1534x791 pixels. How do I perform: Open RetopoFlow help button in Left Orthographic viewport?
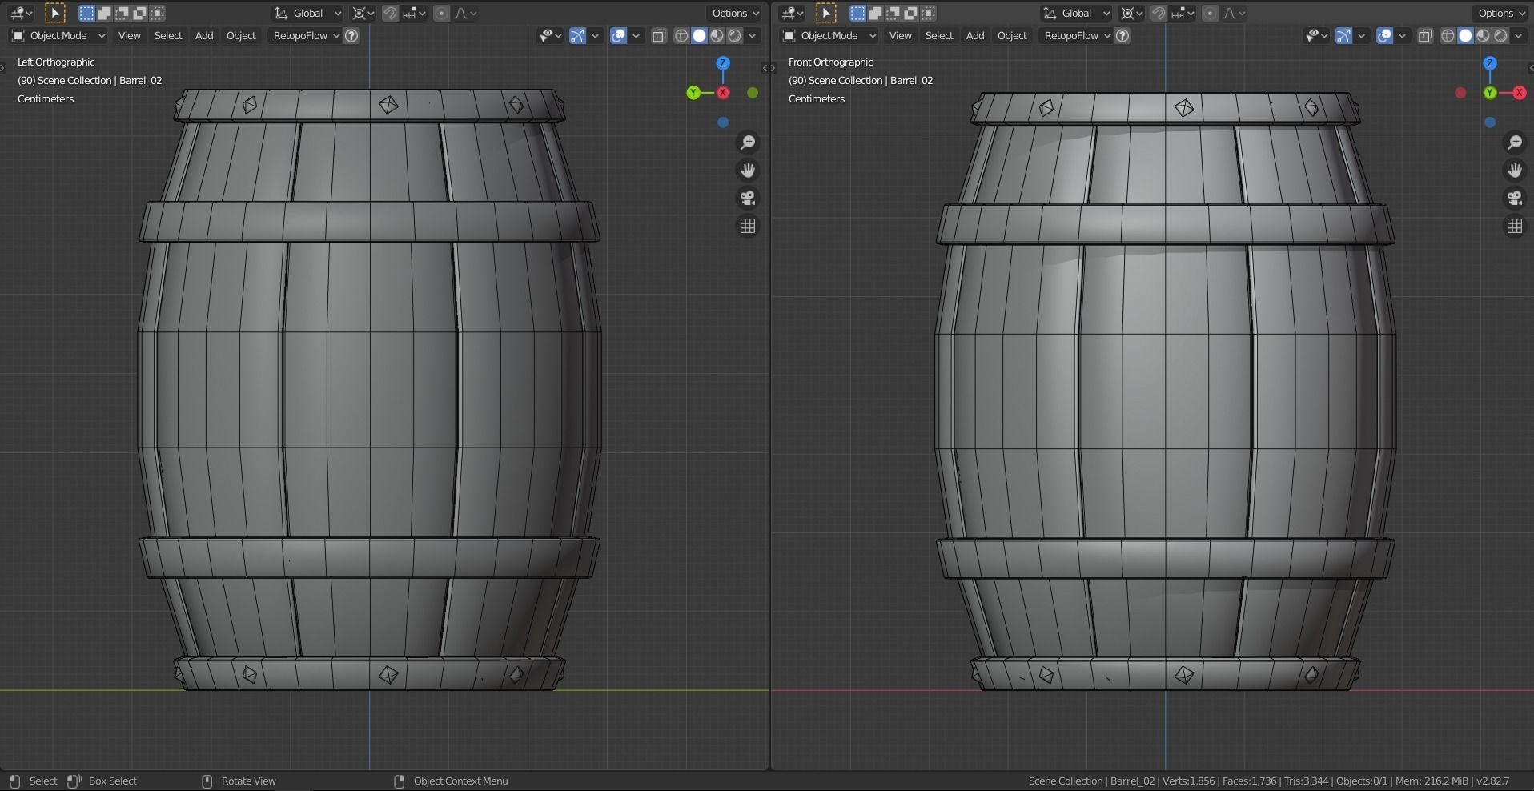coord(351,35)
